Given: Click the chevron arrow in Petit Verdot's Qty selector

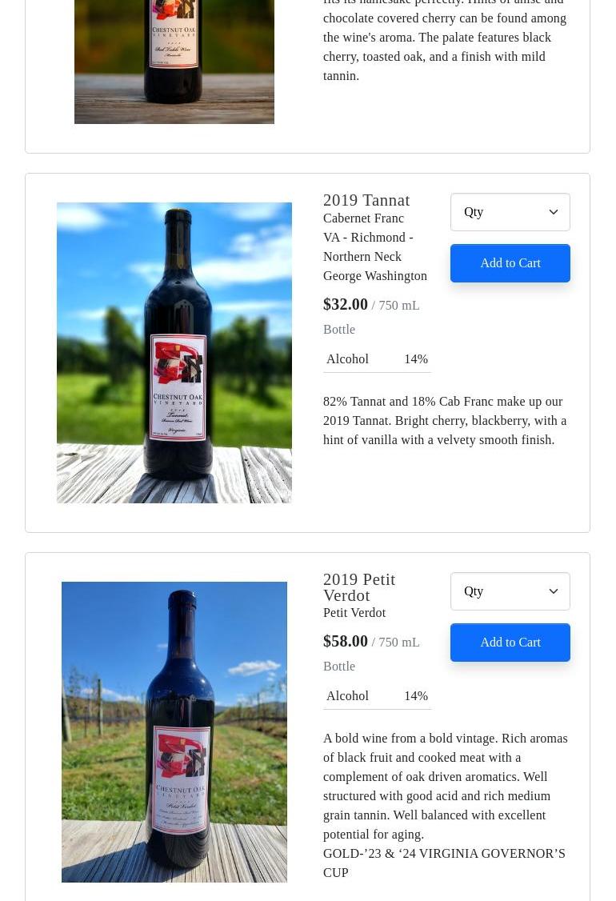Looking at the screenshot, I should pos(554,591).
